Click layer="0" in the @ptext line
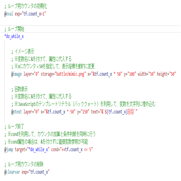This screenshot has width=181, height=181. tap(31, 112)
